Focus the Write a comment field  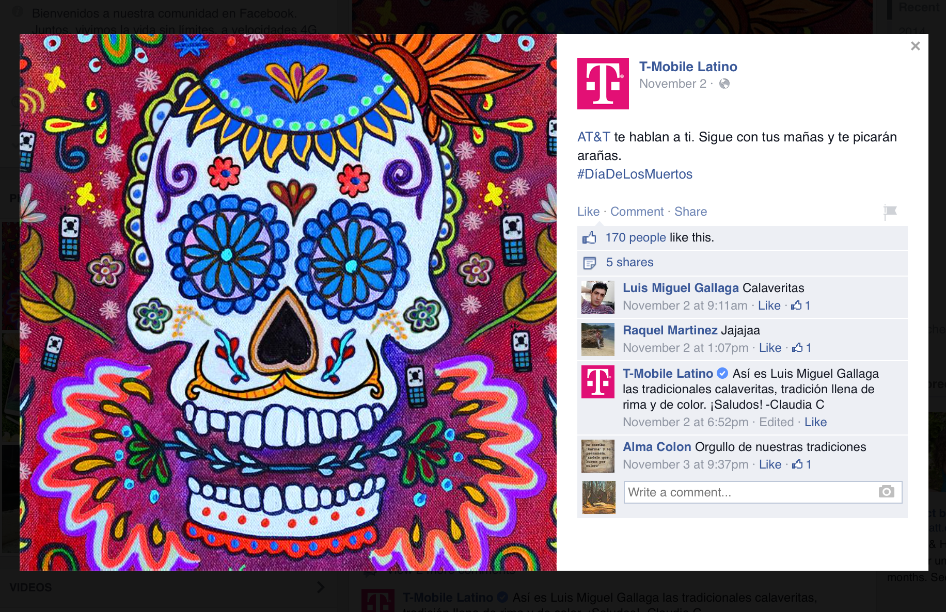click(x=763, y=492)
